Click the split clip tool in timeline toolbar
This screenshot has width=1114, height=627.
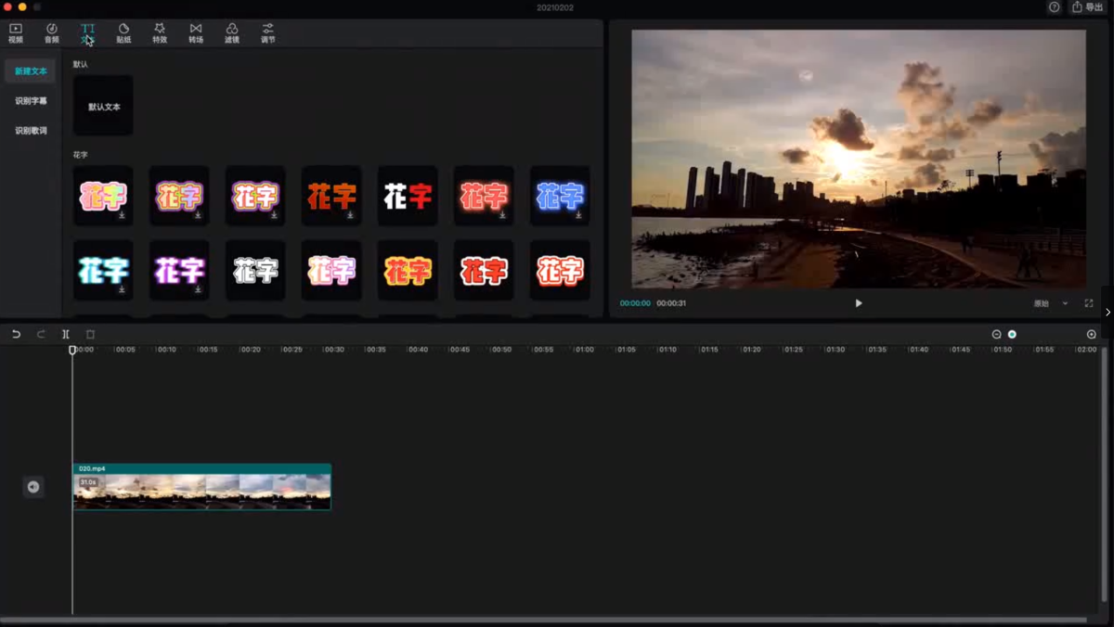point(66,334)
